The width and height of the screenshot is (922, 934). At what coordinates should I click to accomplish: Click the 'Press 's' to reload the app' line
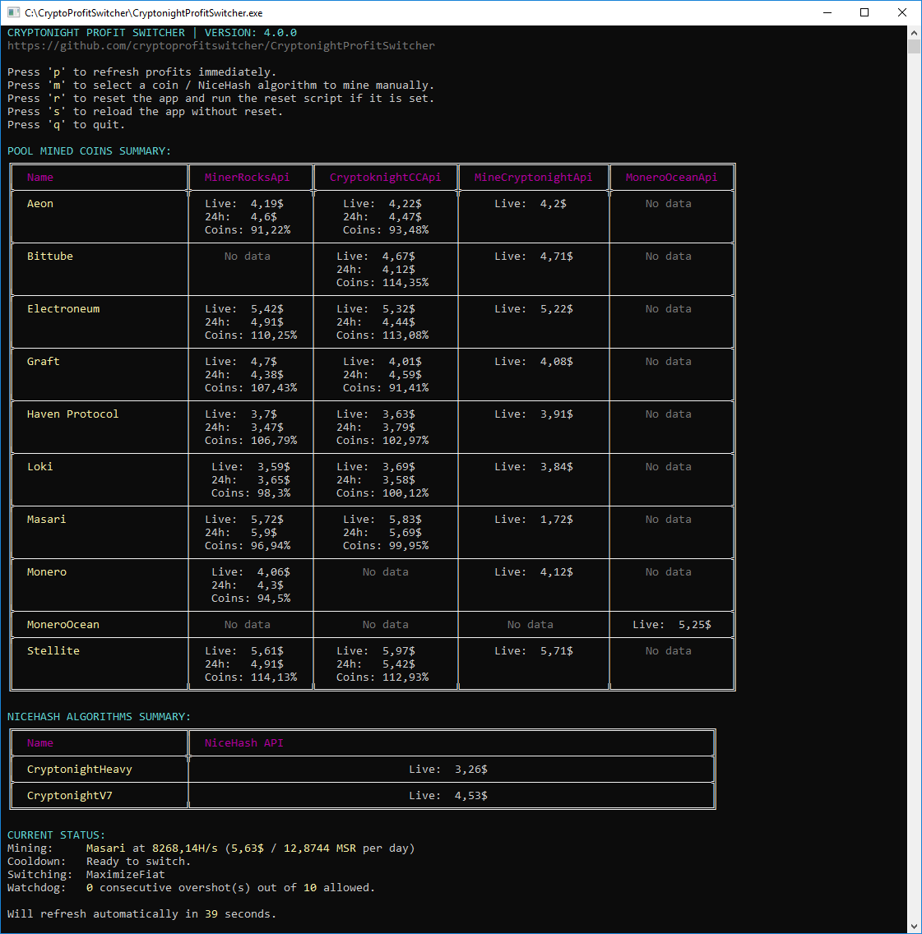point(145,111)
